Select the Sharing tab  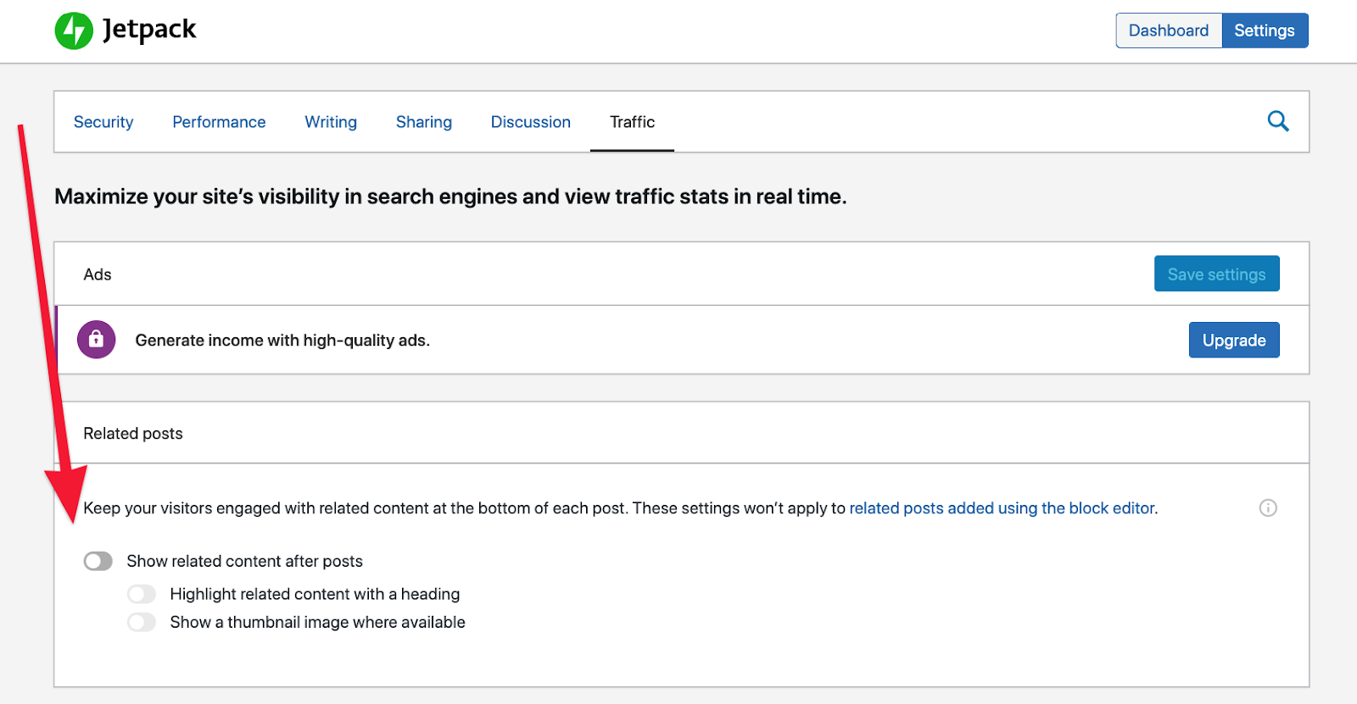point(424,122)
